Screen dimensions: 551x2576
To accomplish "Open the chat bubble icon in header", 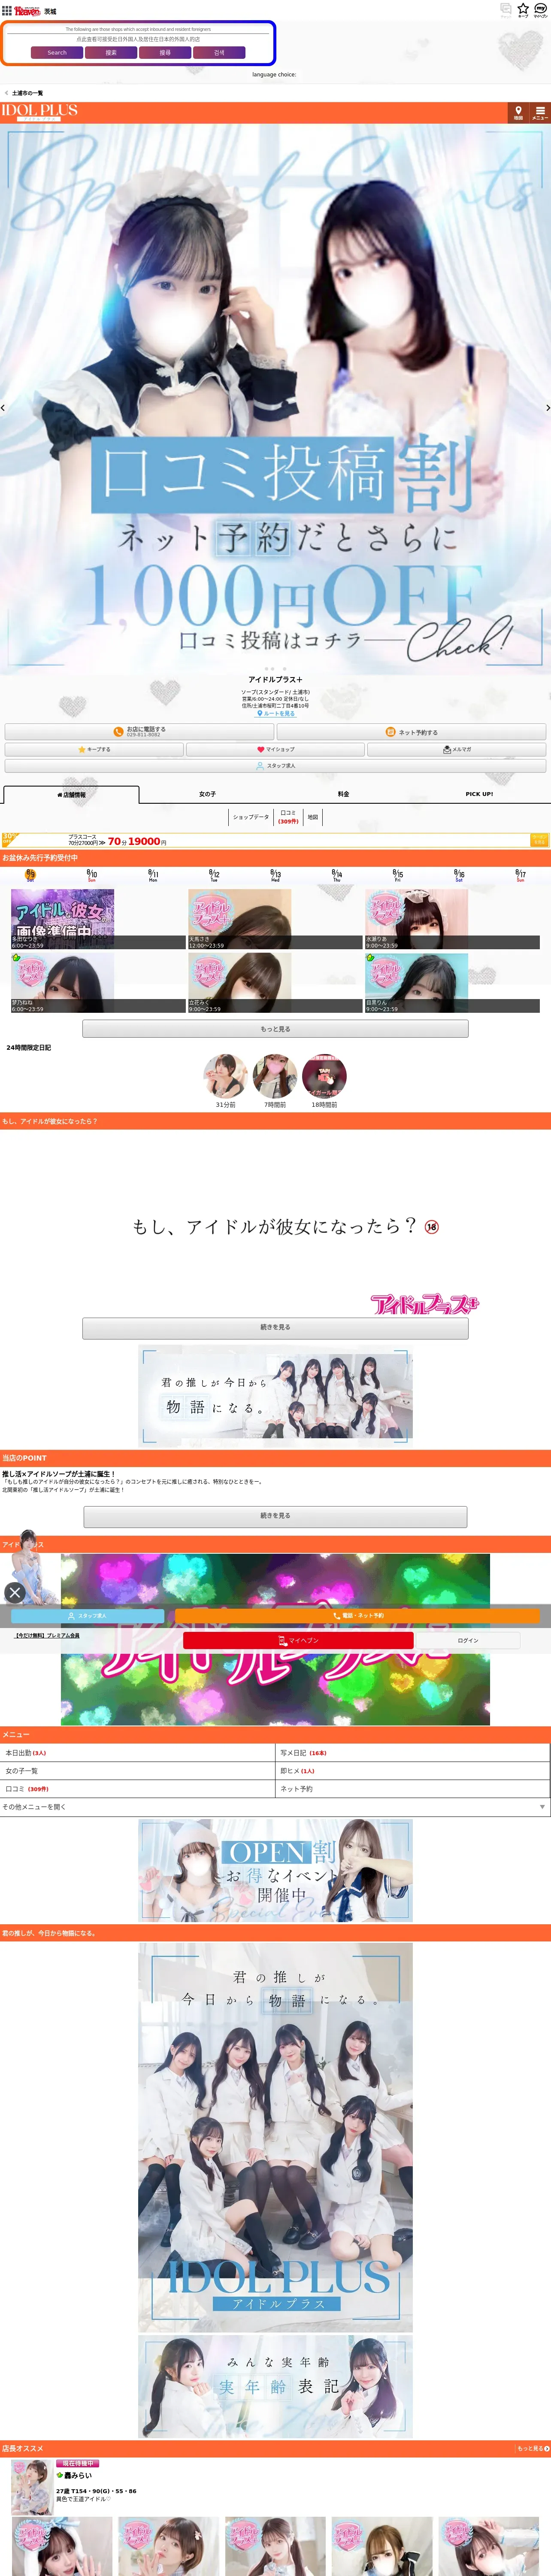I will click(x=505, y=9).
